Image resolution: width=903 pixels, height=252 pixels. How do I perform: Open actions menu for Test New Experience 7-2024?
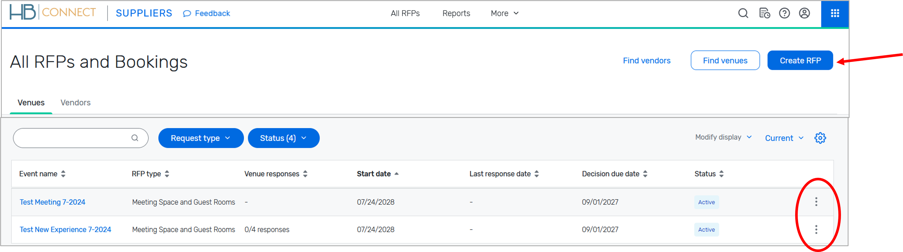(x=816, y=230)
